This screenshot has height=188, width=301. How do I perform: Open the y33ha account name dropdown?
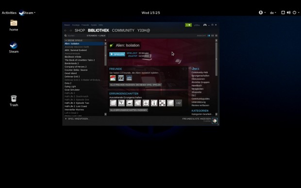[x=197, y=25]
